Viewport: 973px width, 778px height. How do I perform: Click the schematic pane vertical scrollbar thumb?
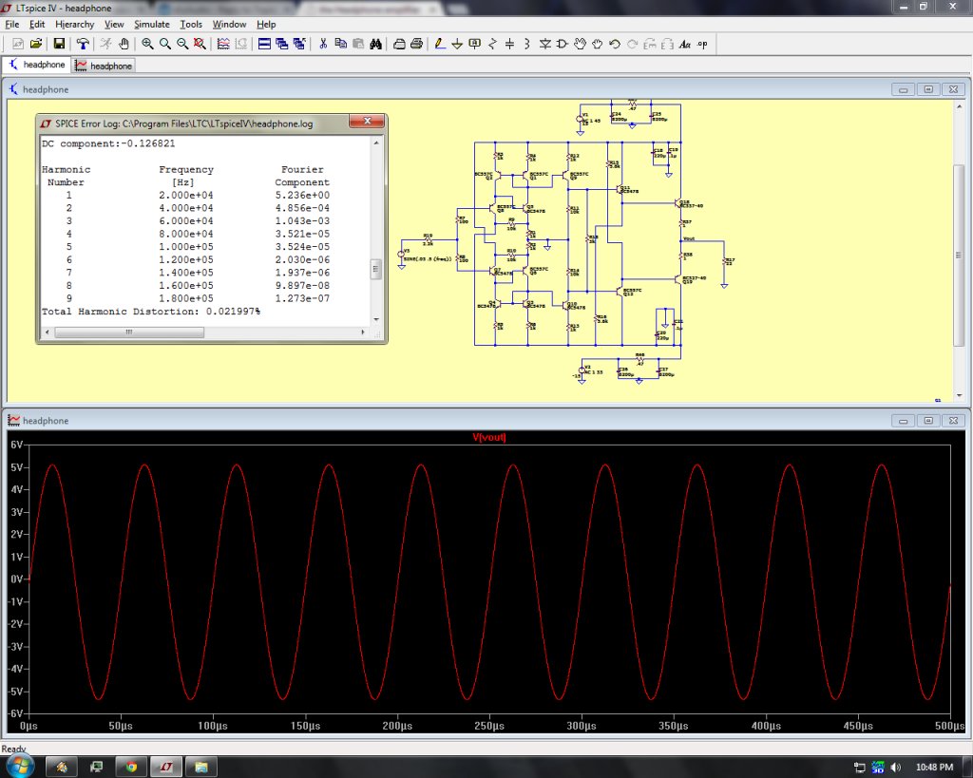point(959,255)
